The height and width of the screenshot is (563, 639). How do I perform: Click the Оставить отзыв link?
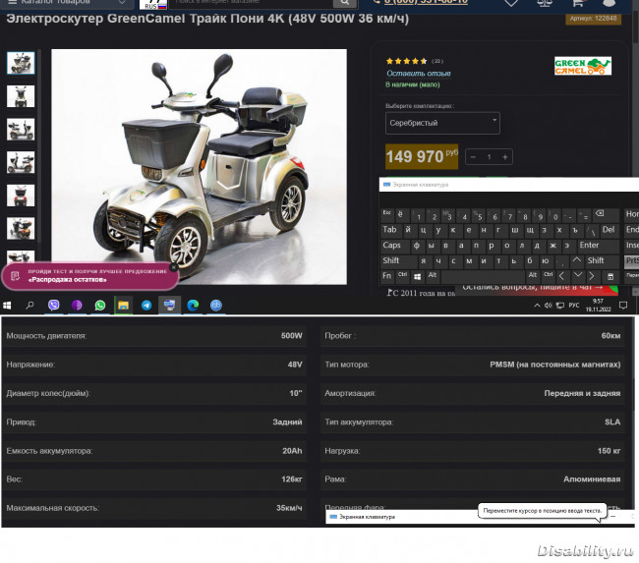click(419, 74)
